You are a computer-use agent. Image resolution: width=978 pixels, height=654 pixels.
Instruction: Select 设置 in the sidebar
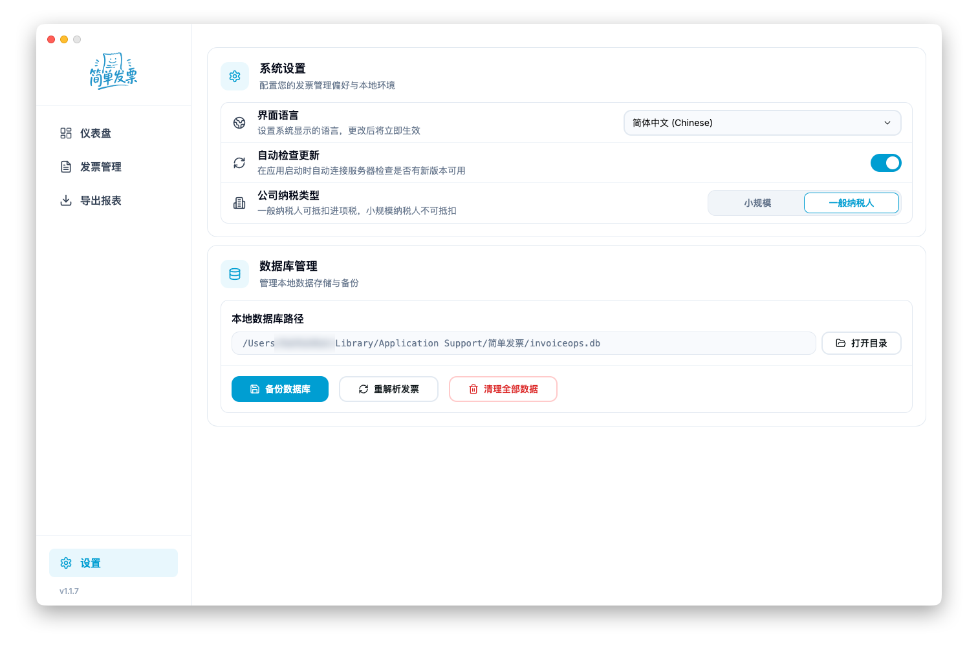point(113,563)
